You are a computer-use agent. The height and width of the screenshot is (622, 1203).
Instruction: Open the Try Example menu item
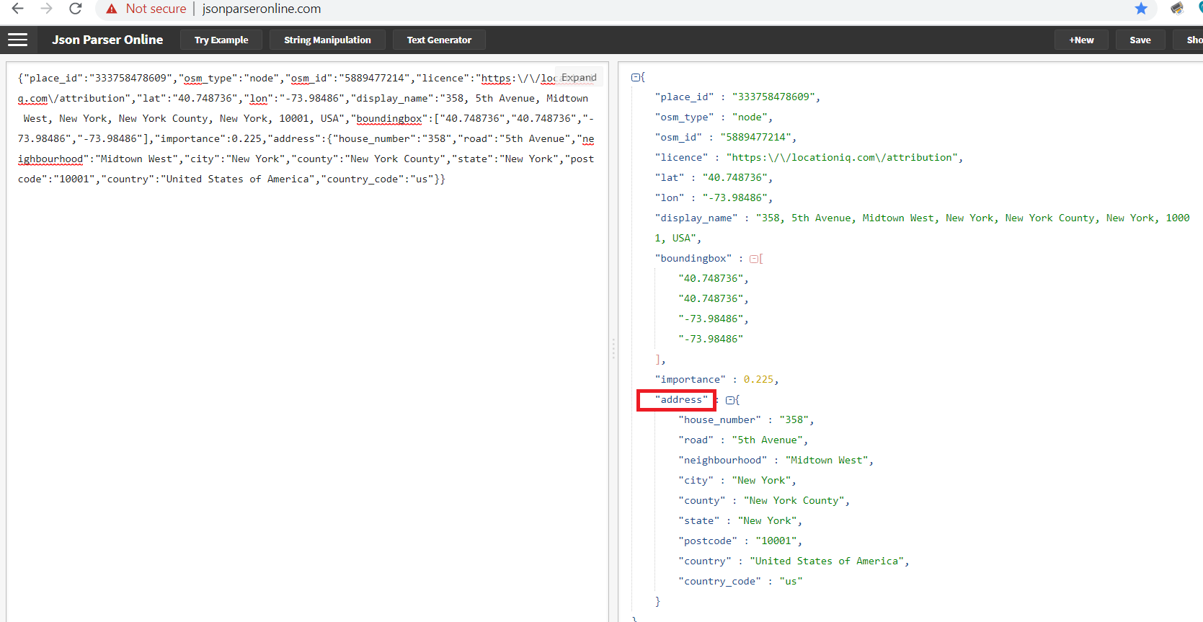pyautogui.click(x=221, y=40)
